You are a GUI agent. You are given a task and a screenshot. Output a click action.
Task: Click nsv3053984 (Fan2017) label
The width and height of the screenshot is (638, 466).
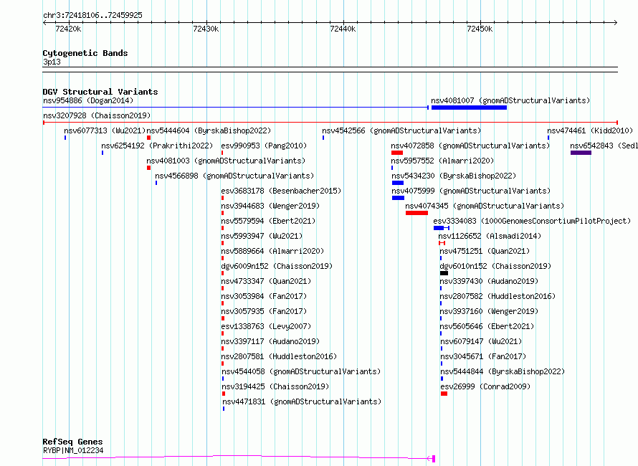coord(264,296)
